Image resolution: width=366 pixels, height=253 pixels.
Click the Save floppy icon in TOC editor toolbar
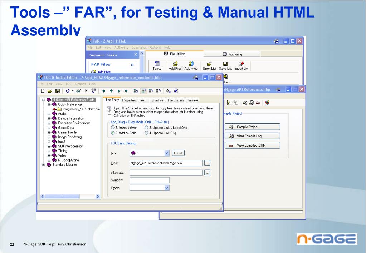(x=57, y=91)
